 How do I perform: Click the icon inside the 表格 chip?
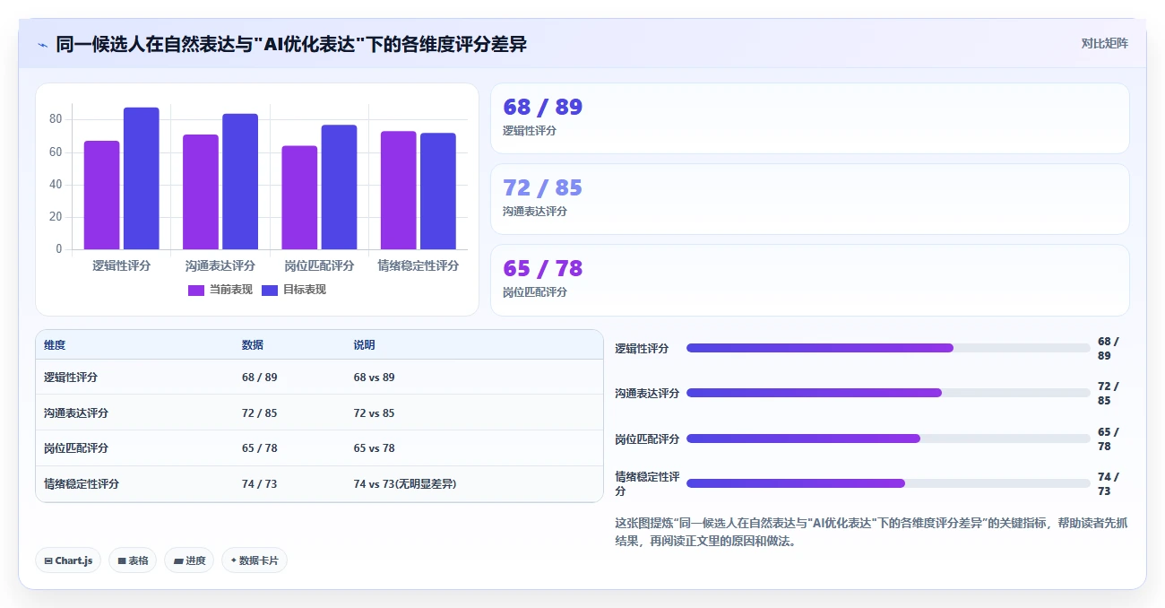tap(122, 560)
